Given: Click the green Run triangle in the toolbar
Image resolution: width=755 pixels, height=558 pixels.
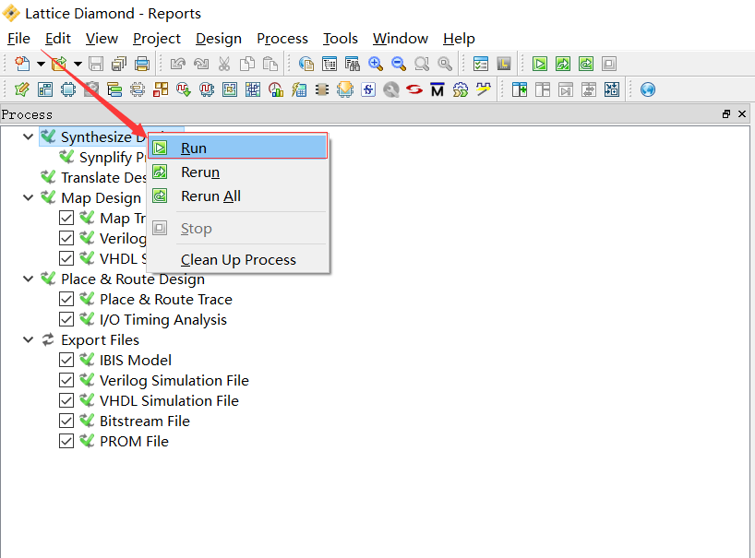Looking at the screenshot, I should click(540, 64).
